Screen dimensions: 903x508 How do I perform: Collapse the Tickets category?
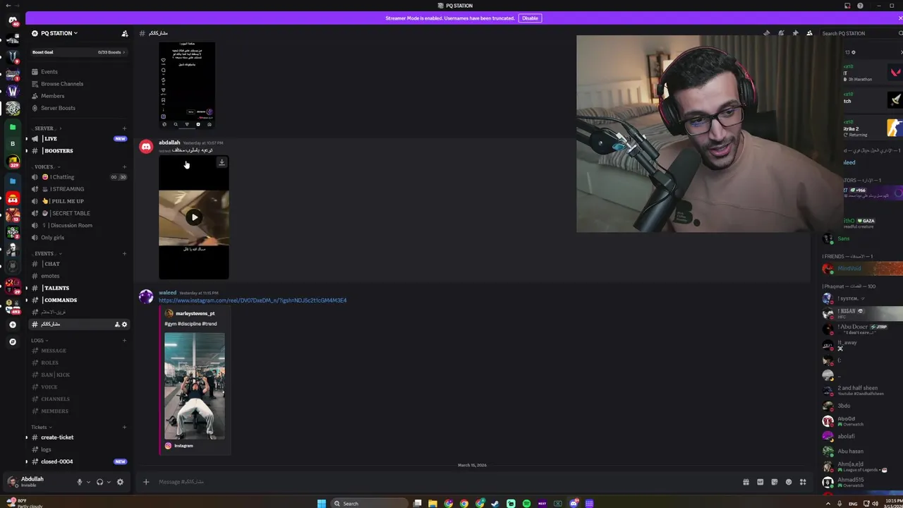click(x=42, y=427)
